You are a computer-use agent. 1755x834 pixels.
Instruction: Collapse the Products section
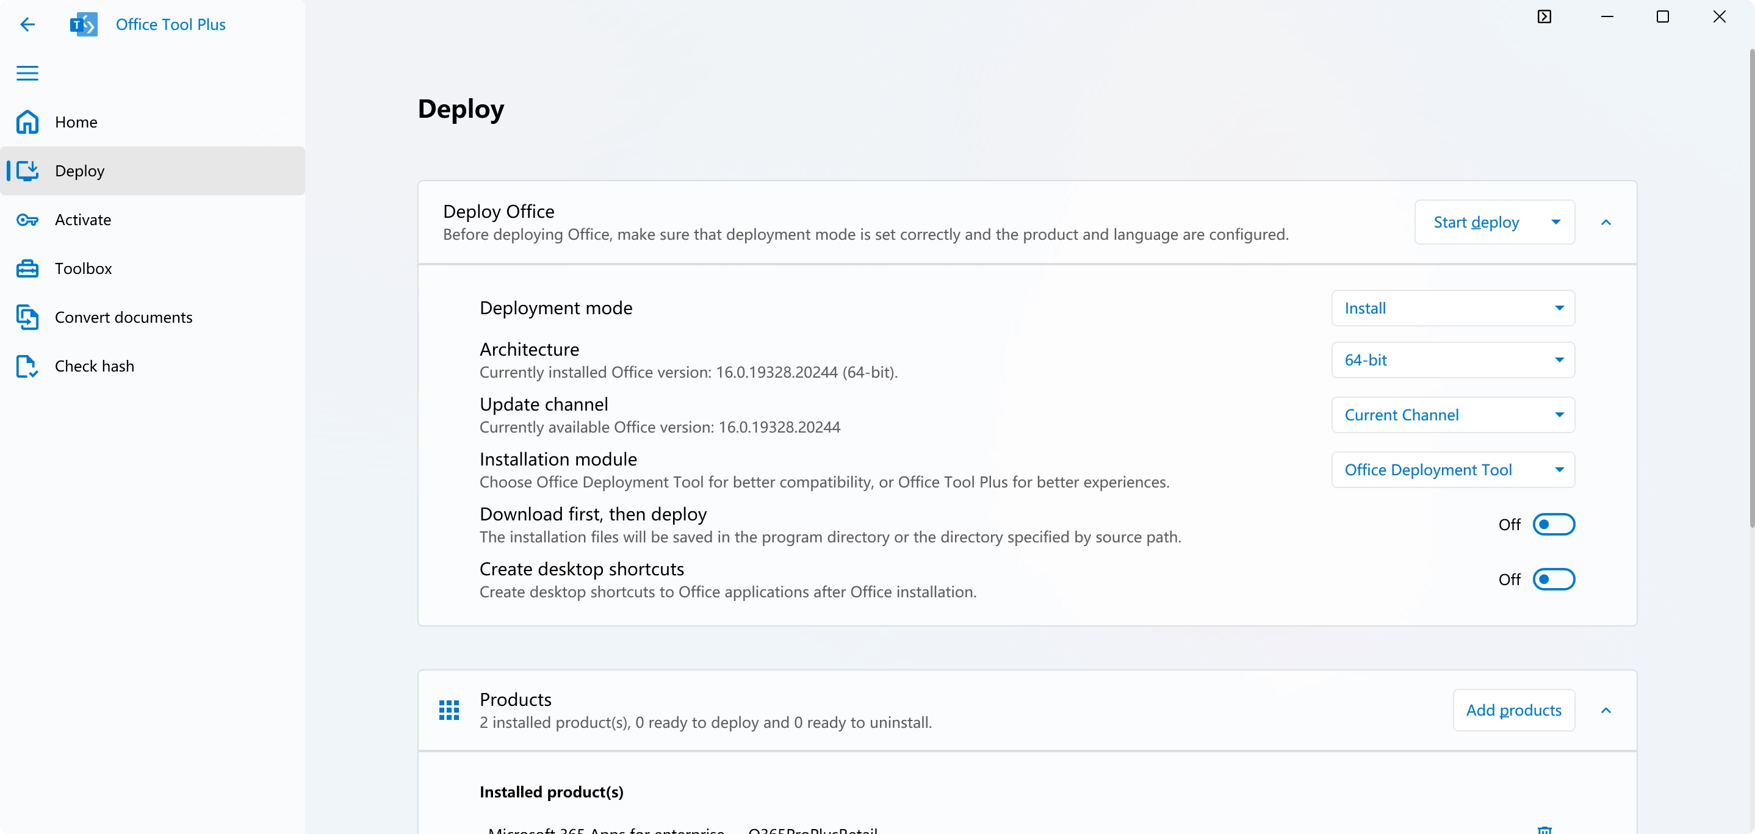pyautogui.click(x=1607, y=710)
